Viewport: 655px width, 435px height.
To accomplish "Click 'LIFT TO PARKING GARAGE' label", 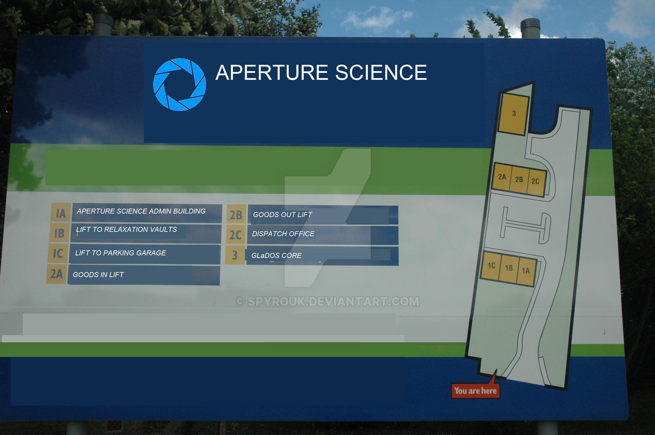I will coord(120,253).
